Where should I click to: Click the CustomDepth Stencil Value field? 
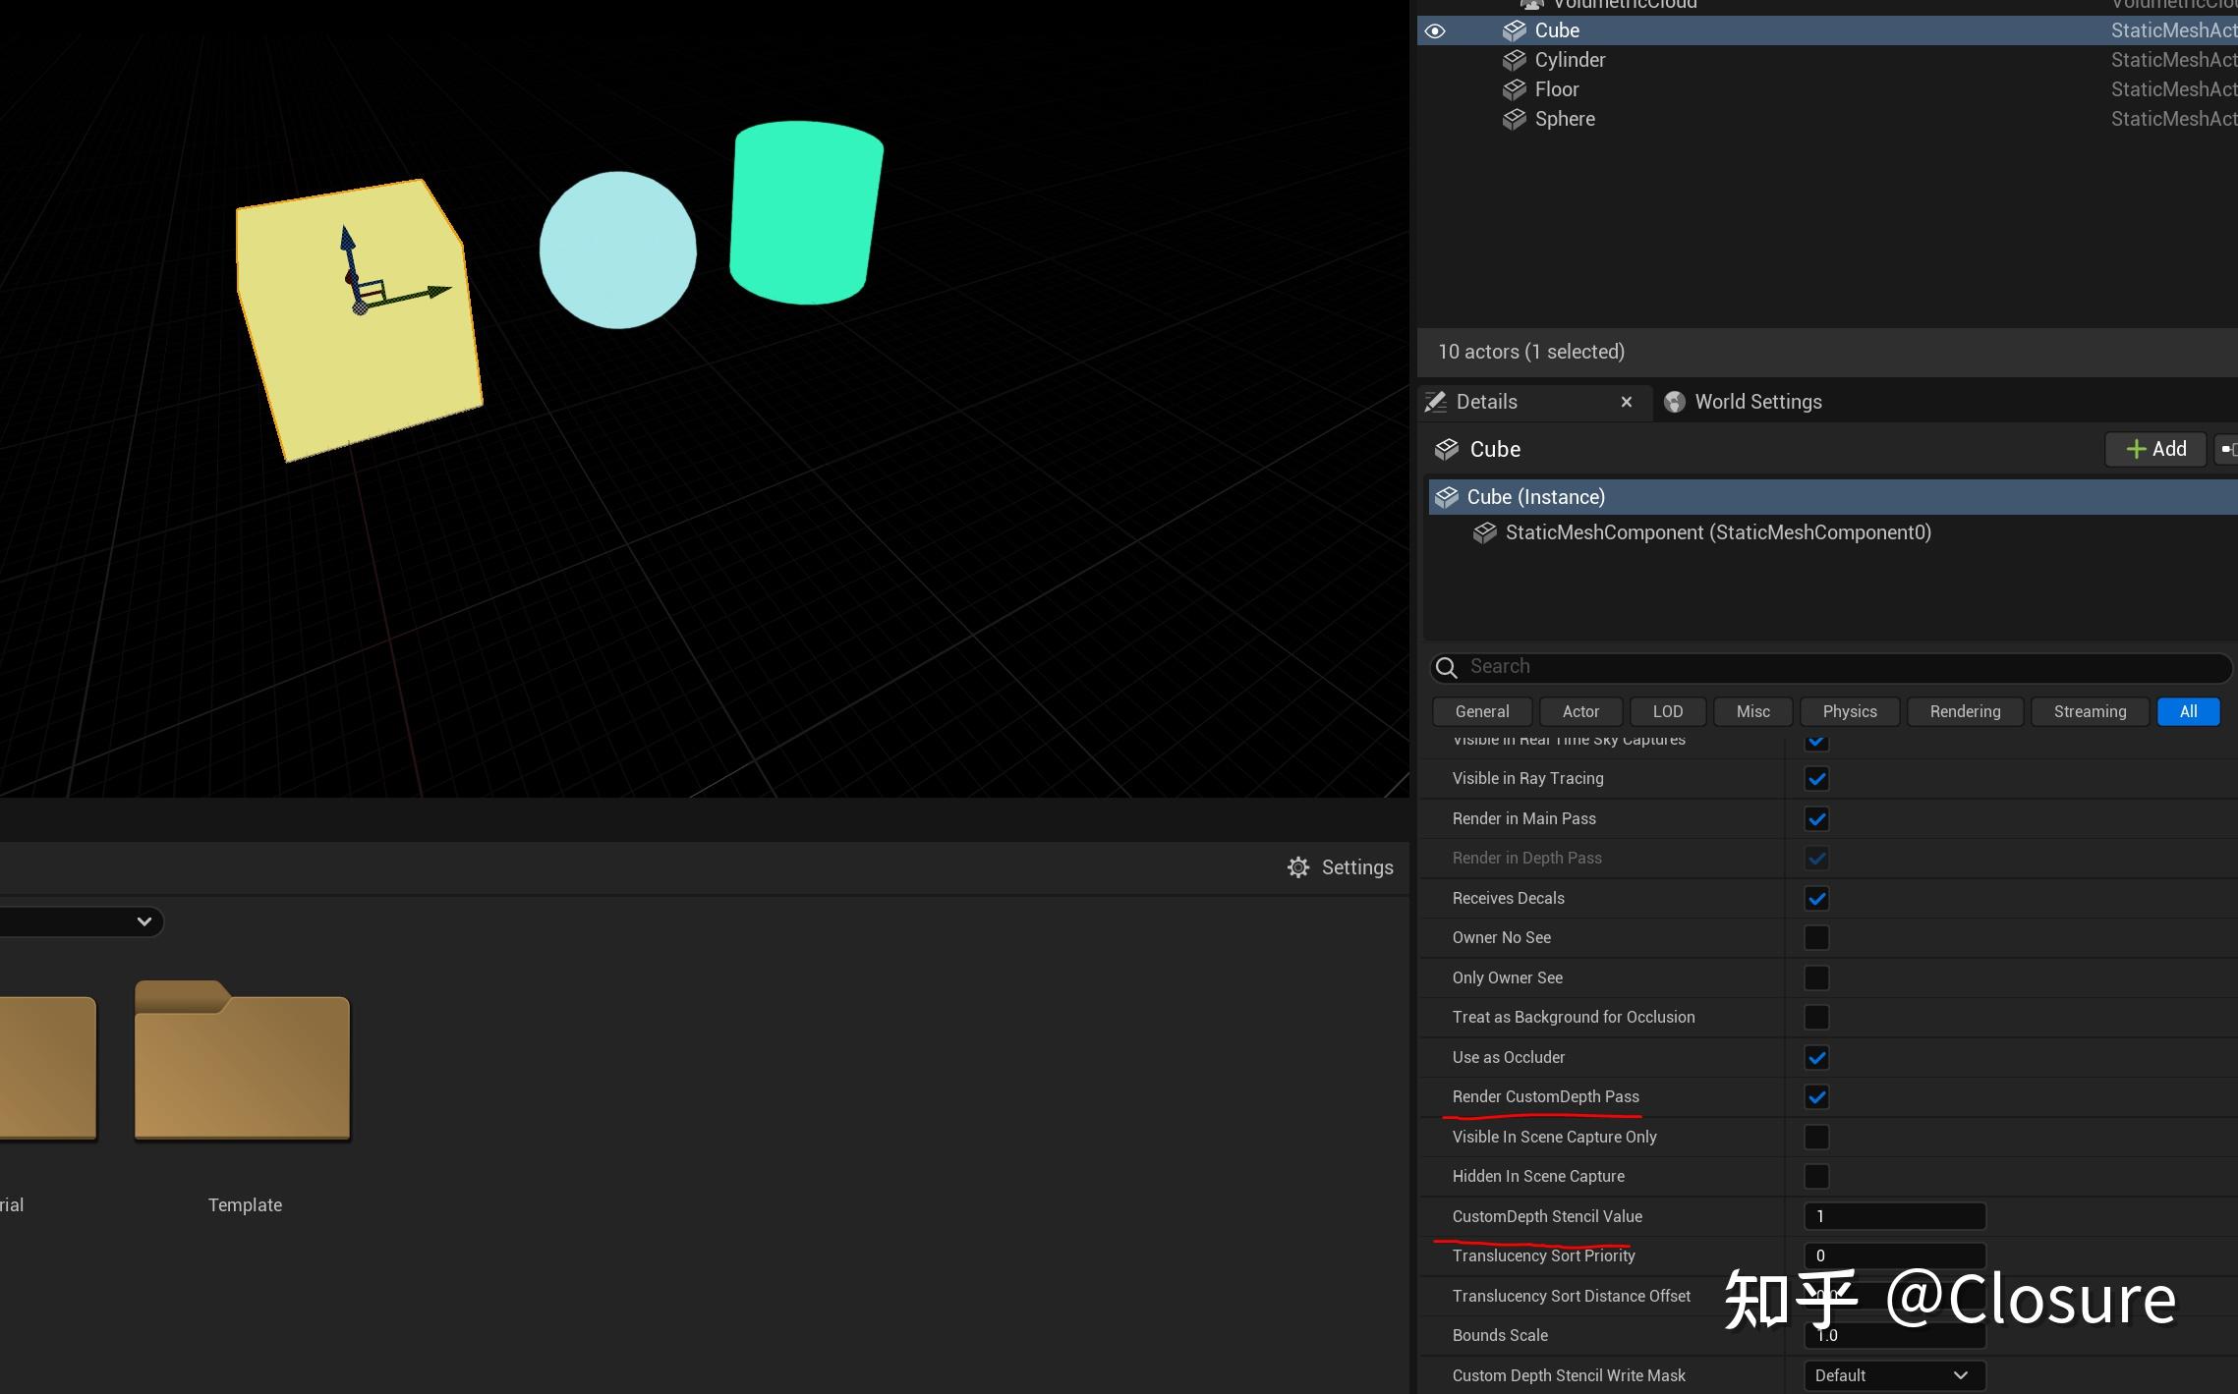(x=1894, y=1216)
